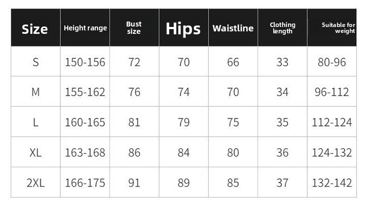Select the Clothing length header

click(x=283, y=28)
